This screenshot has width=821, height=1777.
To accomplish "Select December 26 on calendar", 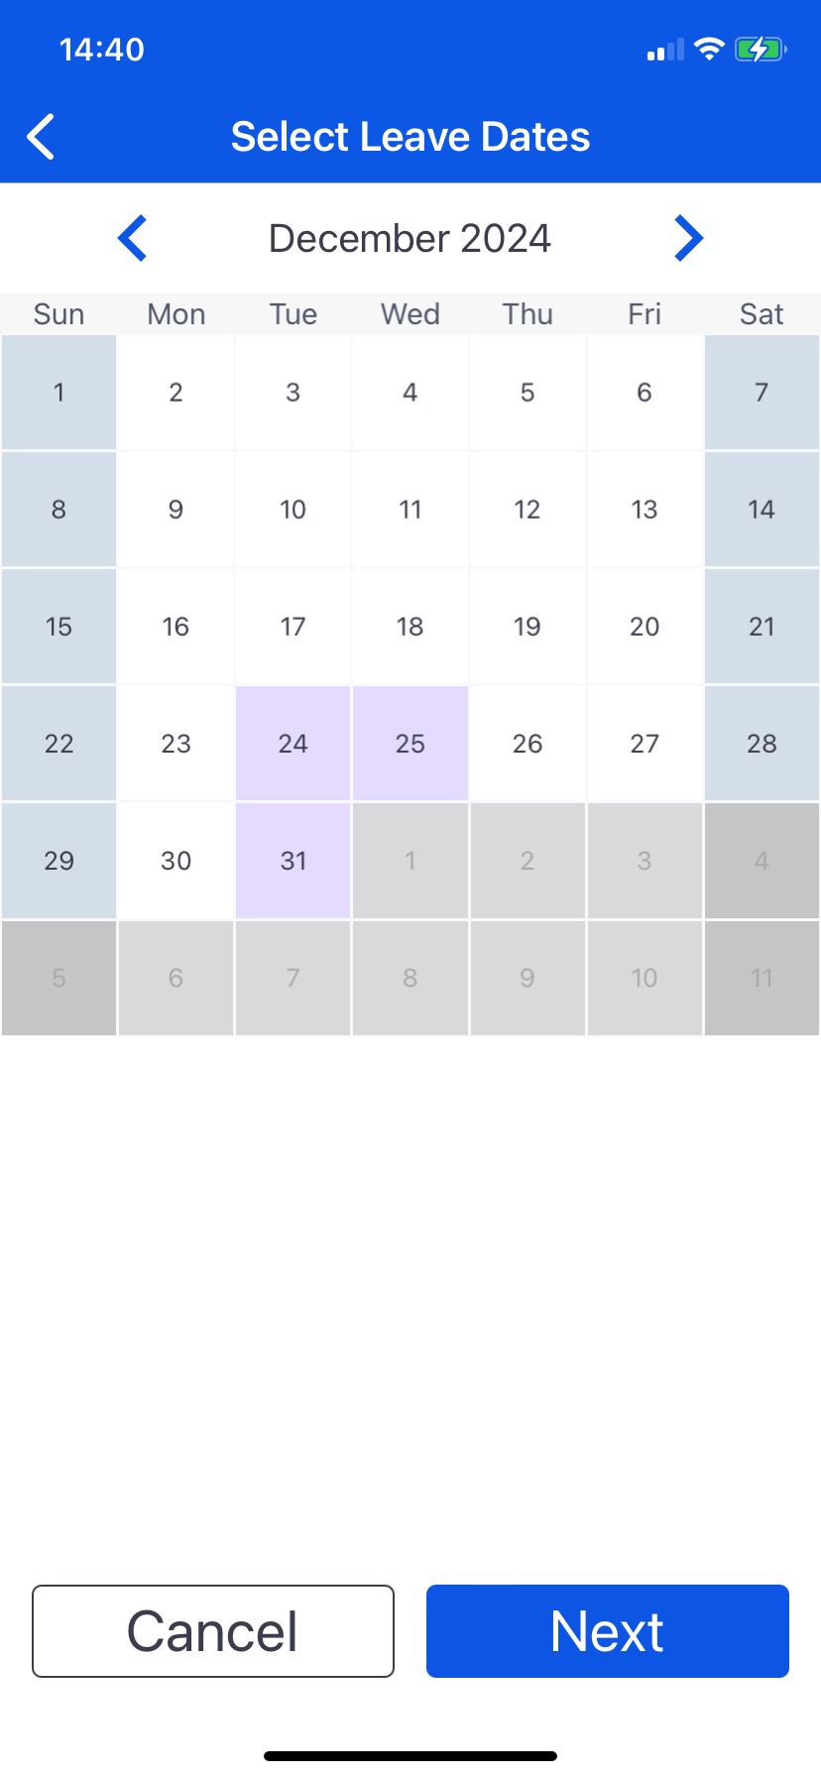I will (528, 744).
